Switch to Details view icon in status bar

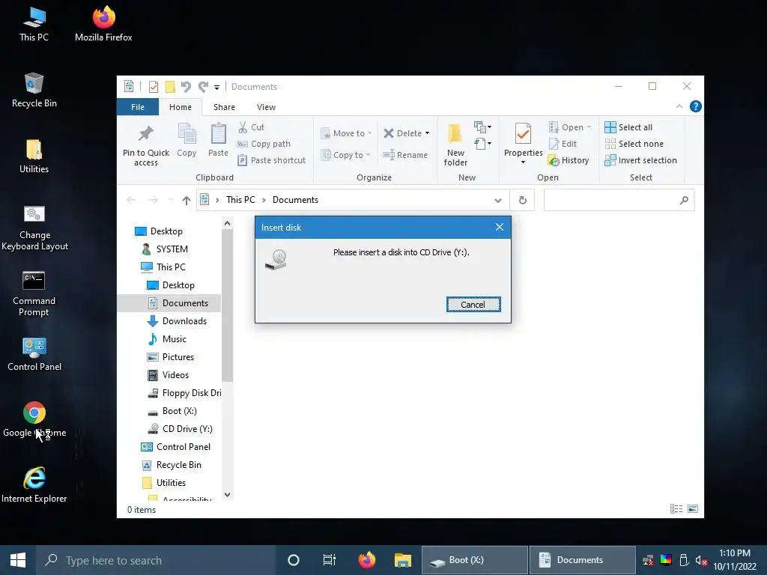676,509
